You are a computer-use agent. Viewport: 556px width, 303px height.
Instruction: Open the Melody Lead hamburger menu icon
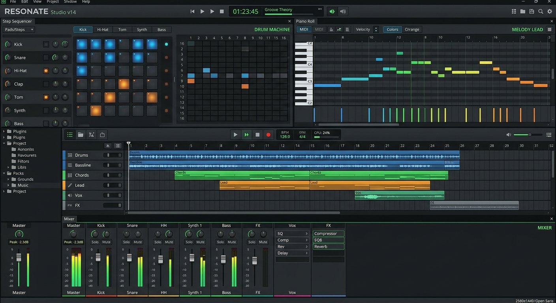point(549,30)
